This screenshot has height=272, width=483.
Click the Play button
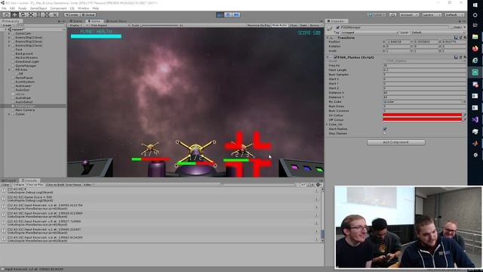coord(220,15)
